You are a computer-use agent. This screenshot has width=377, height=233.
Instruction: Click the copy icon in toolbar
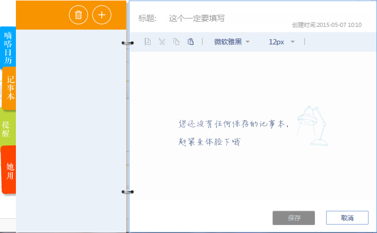176,42
